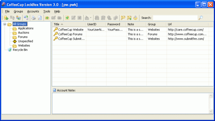Click Account Note scrollbar down arrow

coord(211,111)
